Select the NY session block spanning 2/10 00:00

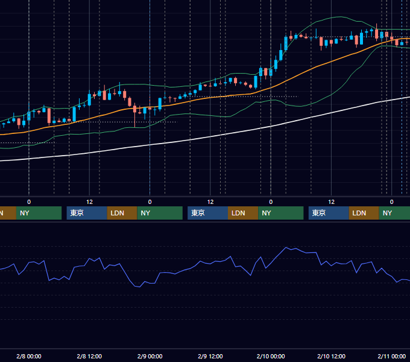pyautogui.click(x=281, y=213)
